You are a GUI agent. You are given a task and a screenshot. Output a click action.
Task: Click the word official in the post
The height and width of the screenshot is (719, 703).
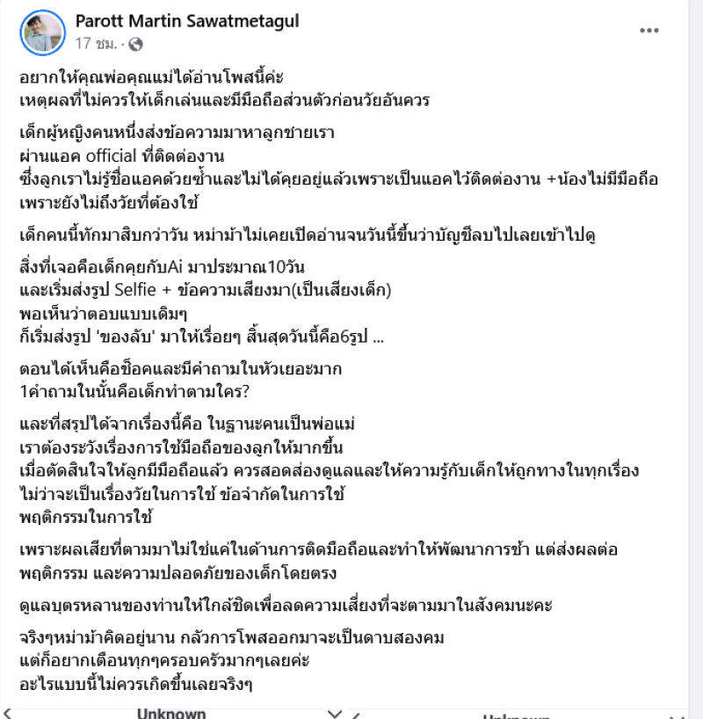point(112,156)
